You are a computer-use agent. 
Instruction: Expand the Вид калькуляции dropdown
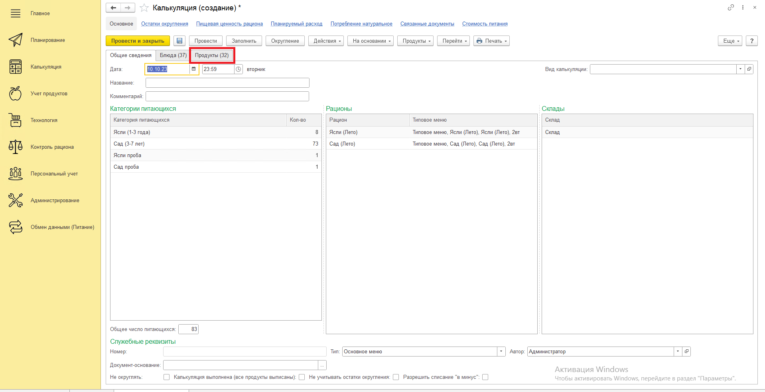point(740,69)
